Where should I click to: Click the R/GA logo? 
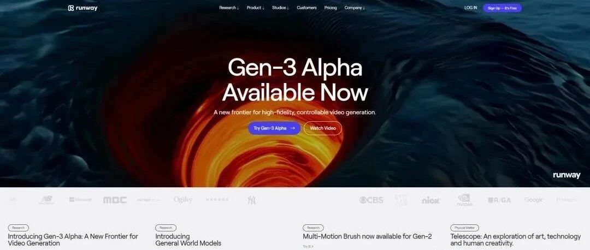tap(499, 200)
